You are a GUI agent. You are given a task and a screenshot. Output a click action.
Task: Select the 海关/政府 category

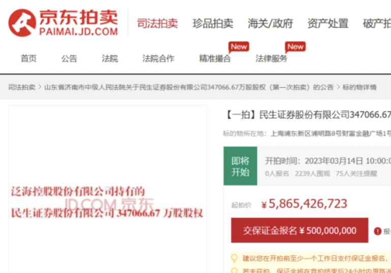270,23
